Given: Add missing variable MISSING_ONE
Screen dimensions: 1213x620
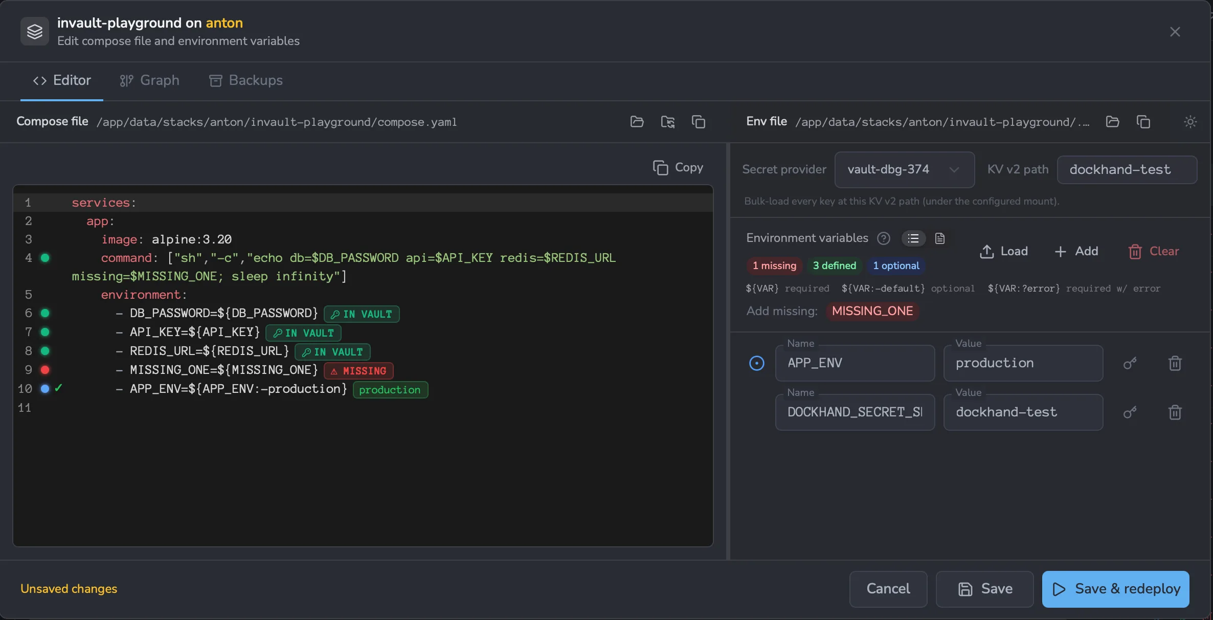Looking at the screenshot, I should 872,311.
